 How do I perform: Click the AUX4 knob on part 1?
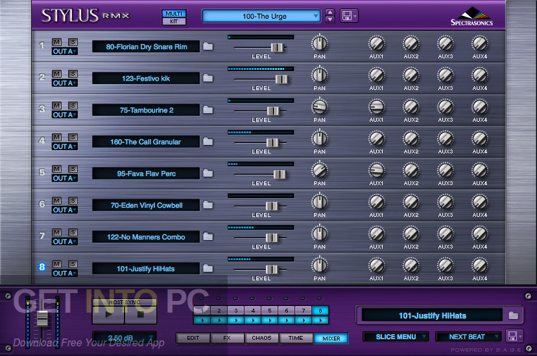pyautogui.click(x=480, y=43)
